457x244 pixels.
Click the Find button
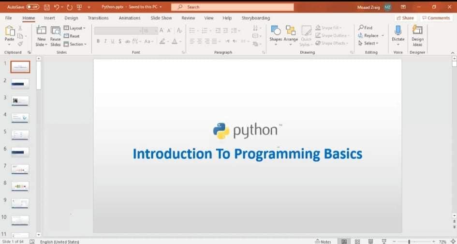366,28
